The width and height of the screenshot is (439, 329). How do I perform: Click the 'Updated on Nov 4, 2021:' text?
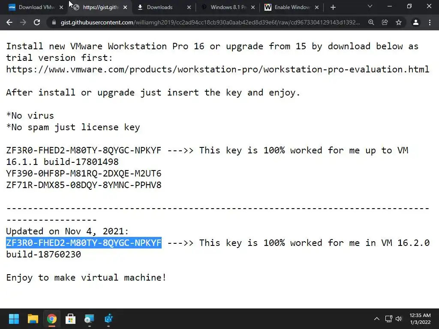[67, 231]
